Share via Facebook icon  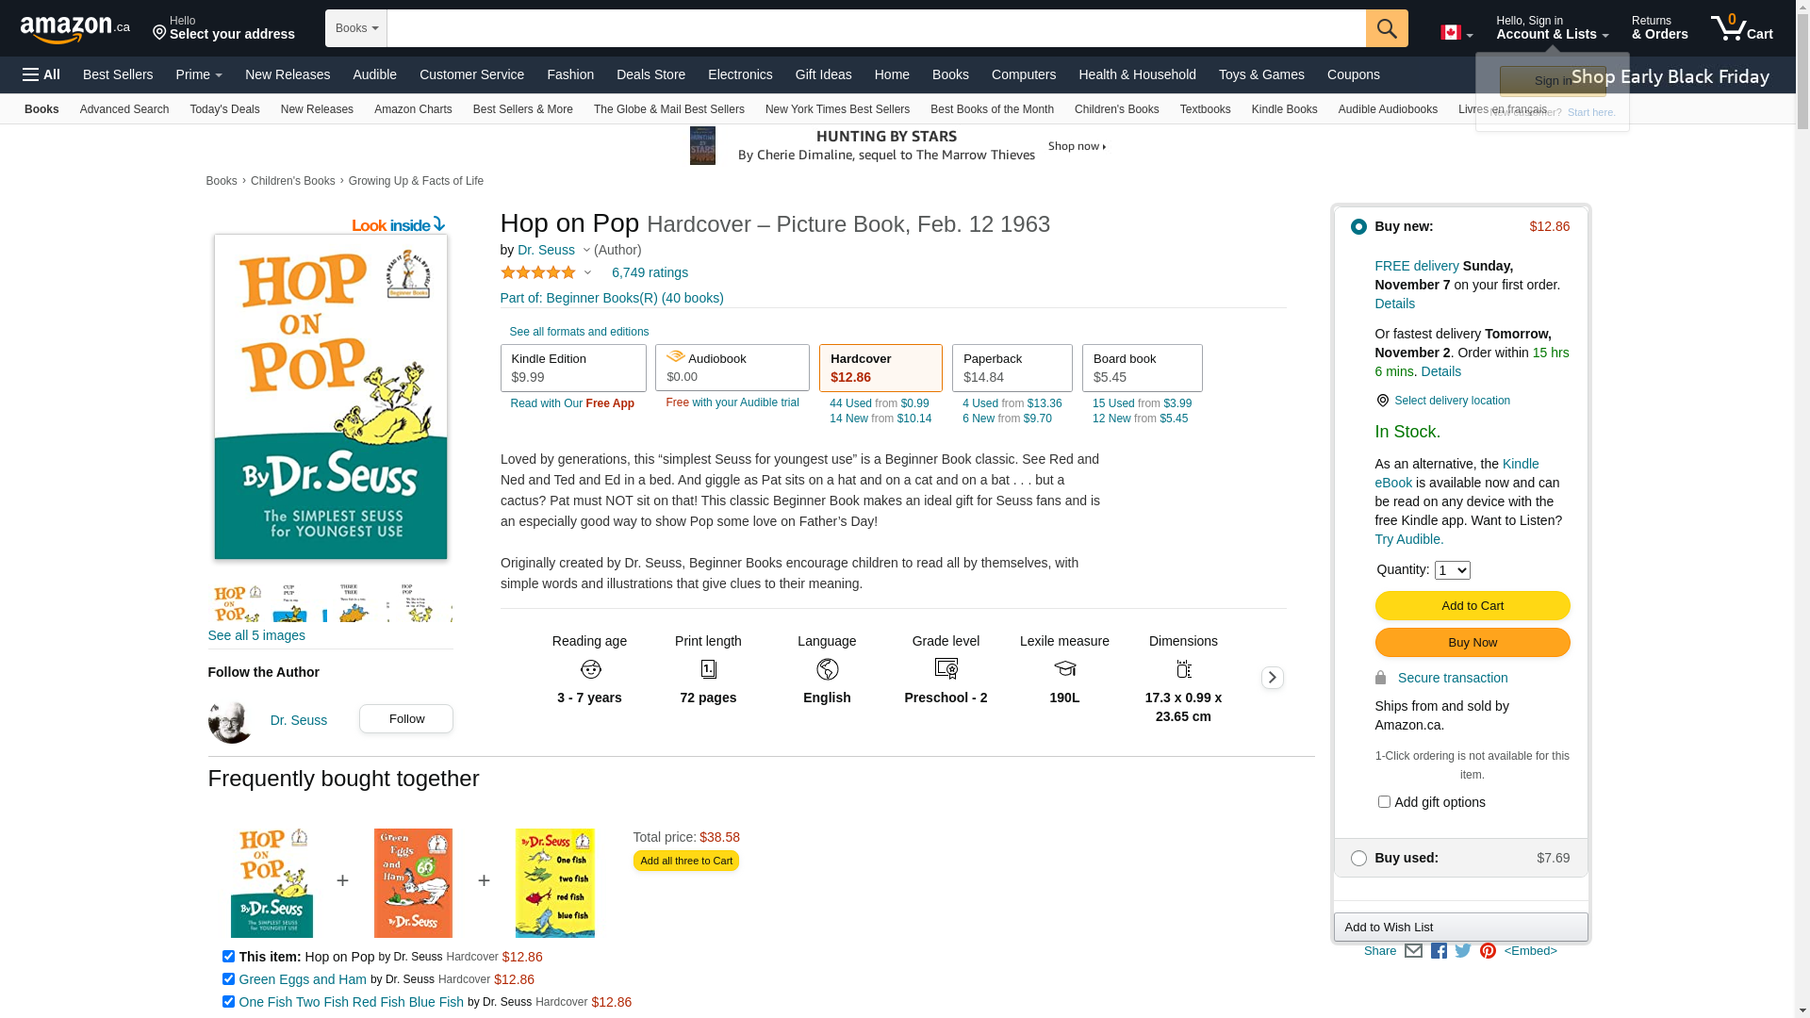coord(1439,951)
